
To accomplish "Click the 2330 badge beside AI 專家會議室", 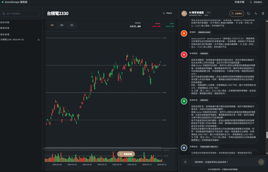I will pos(208,12).
